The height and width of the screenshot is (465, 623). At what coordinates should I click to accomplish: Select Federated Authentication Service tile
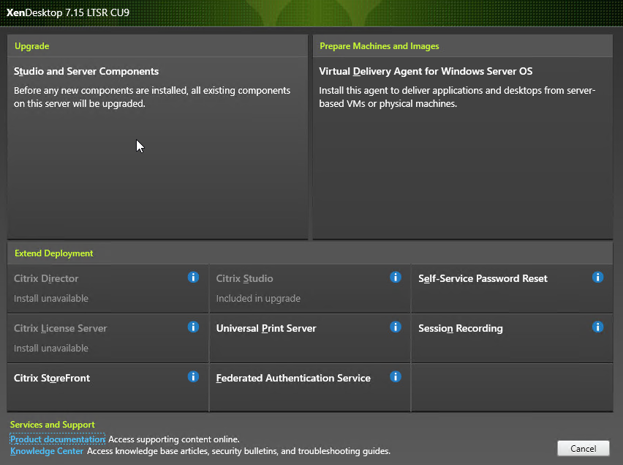tap(310, 387)
